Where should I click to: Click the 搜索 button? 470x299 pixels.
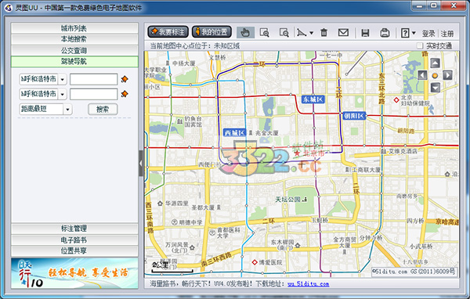(103, 110)
